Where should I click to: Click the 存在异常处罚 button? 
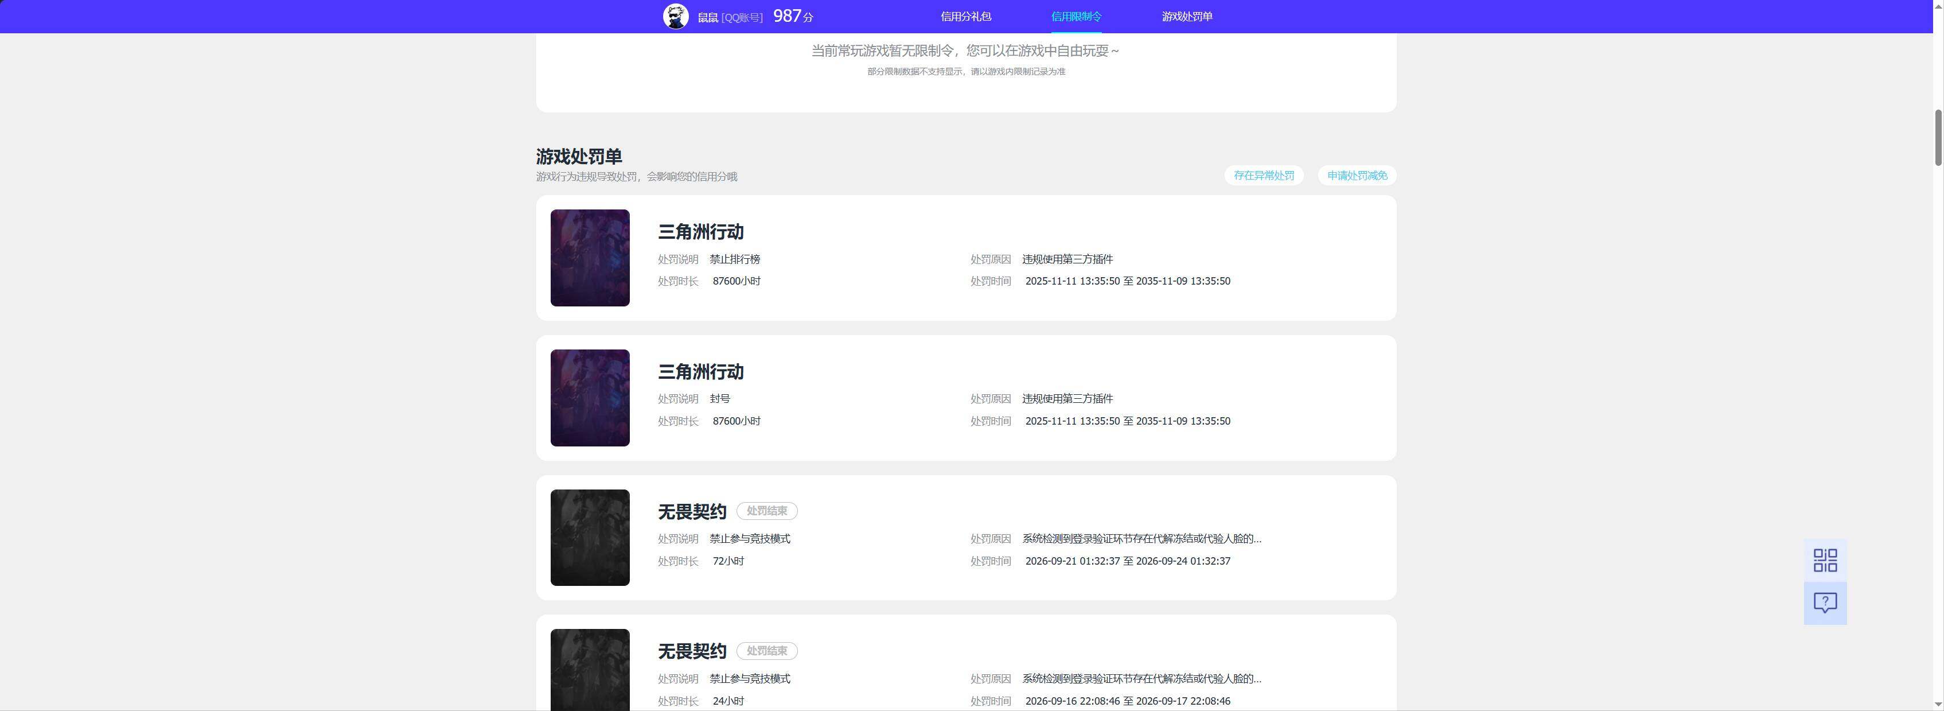[1263, 175]
